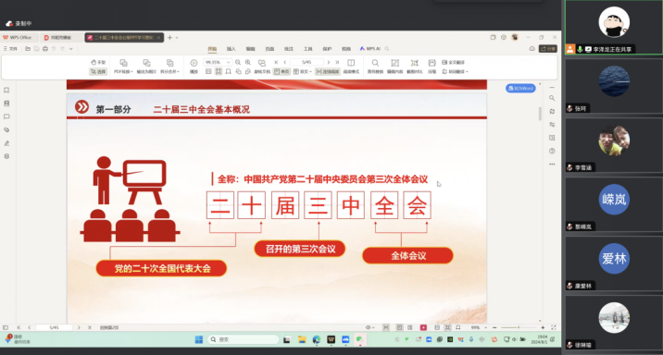This screenshot has width=663, height=355.
Task: Open the WPS AI tab
Action: pyautogui.click(x=370, y=49)
